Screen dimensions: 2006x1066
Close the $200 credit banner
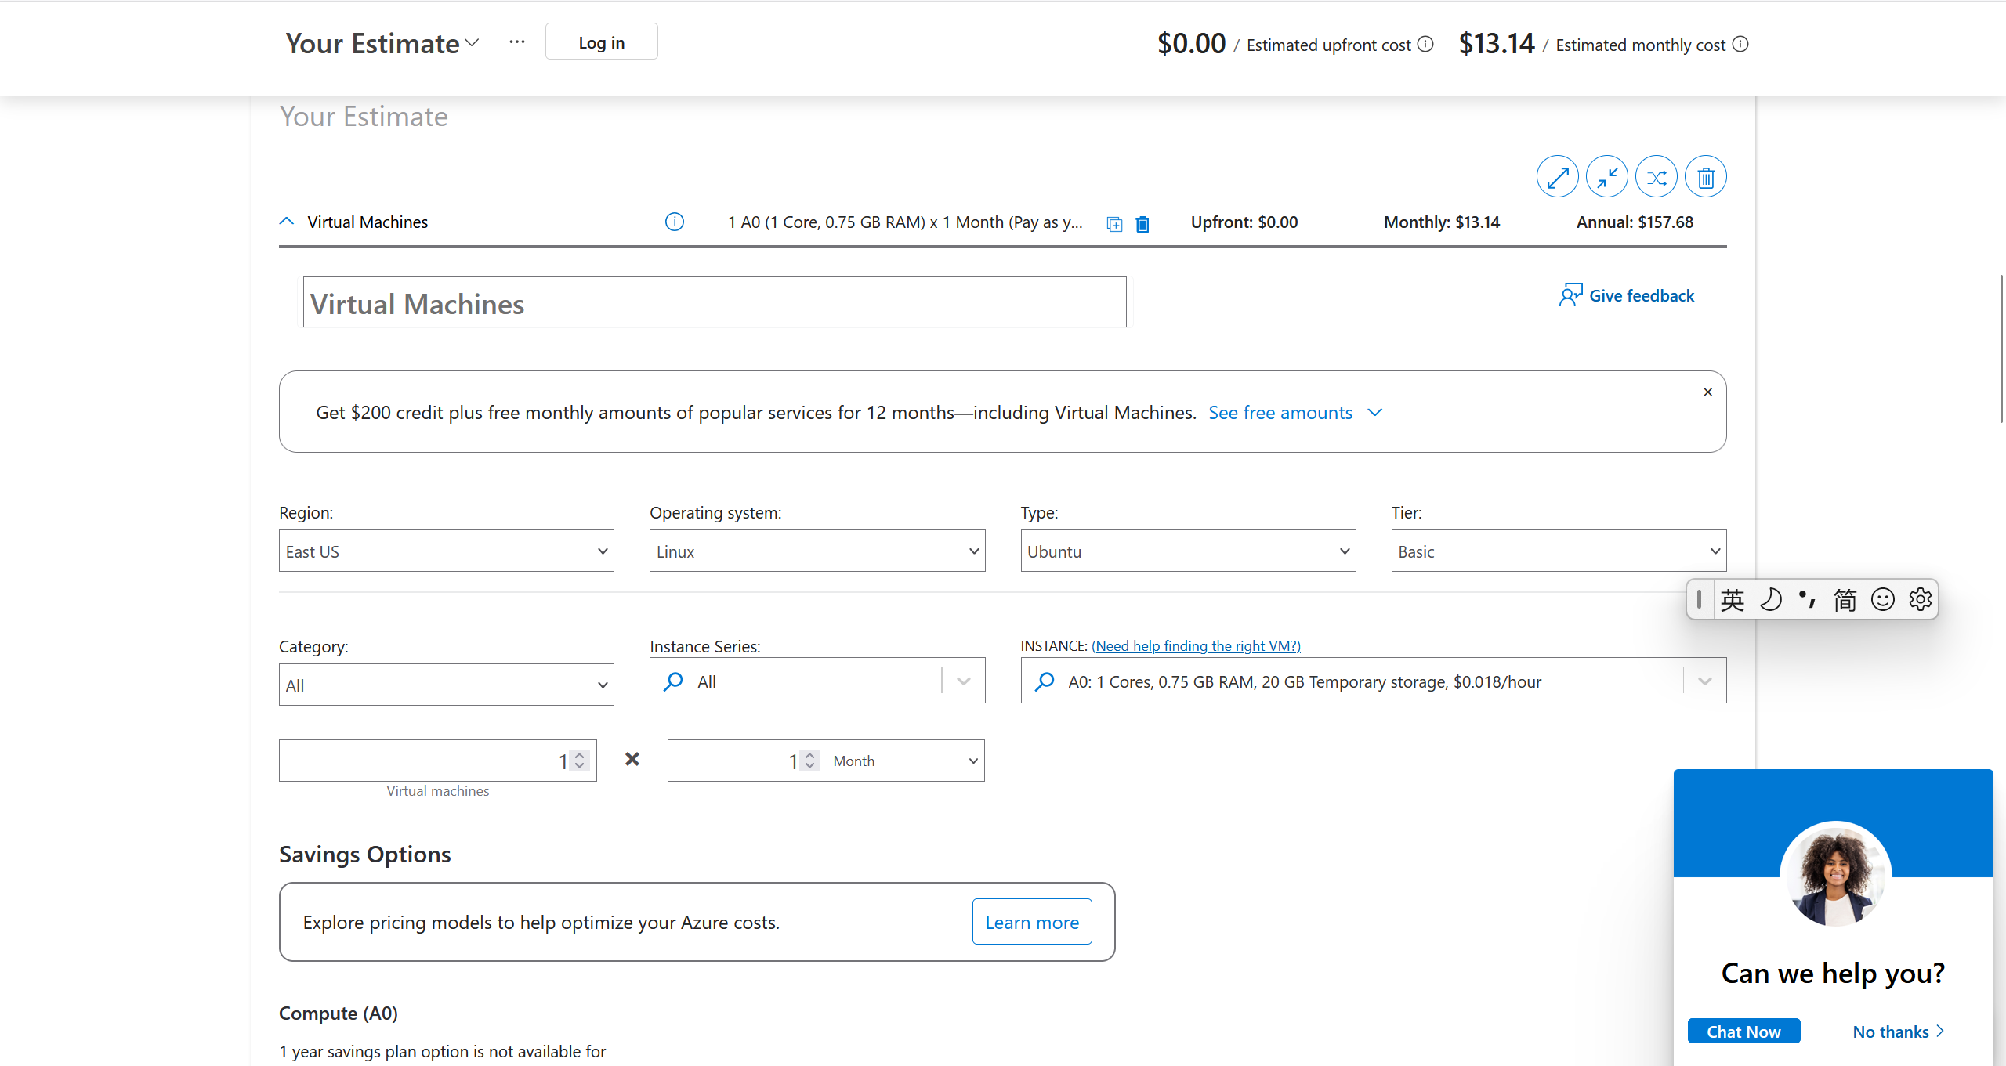pos(1707,392)
